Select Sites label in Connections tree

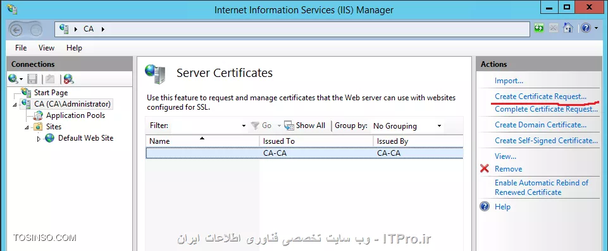(x=54, y=127)
